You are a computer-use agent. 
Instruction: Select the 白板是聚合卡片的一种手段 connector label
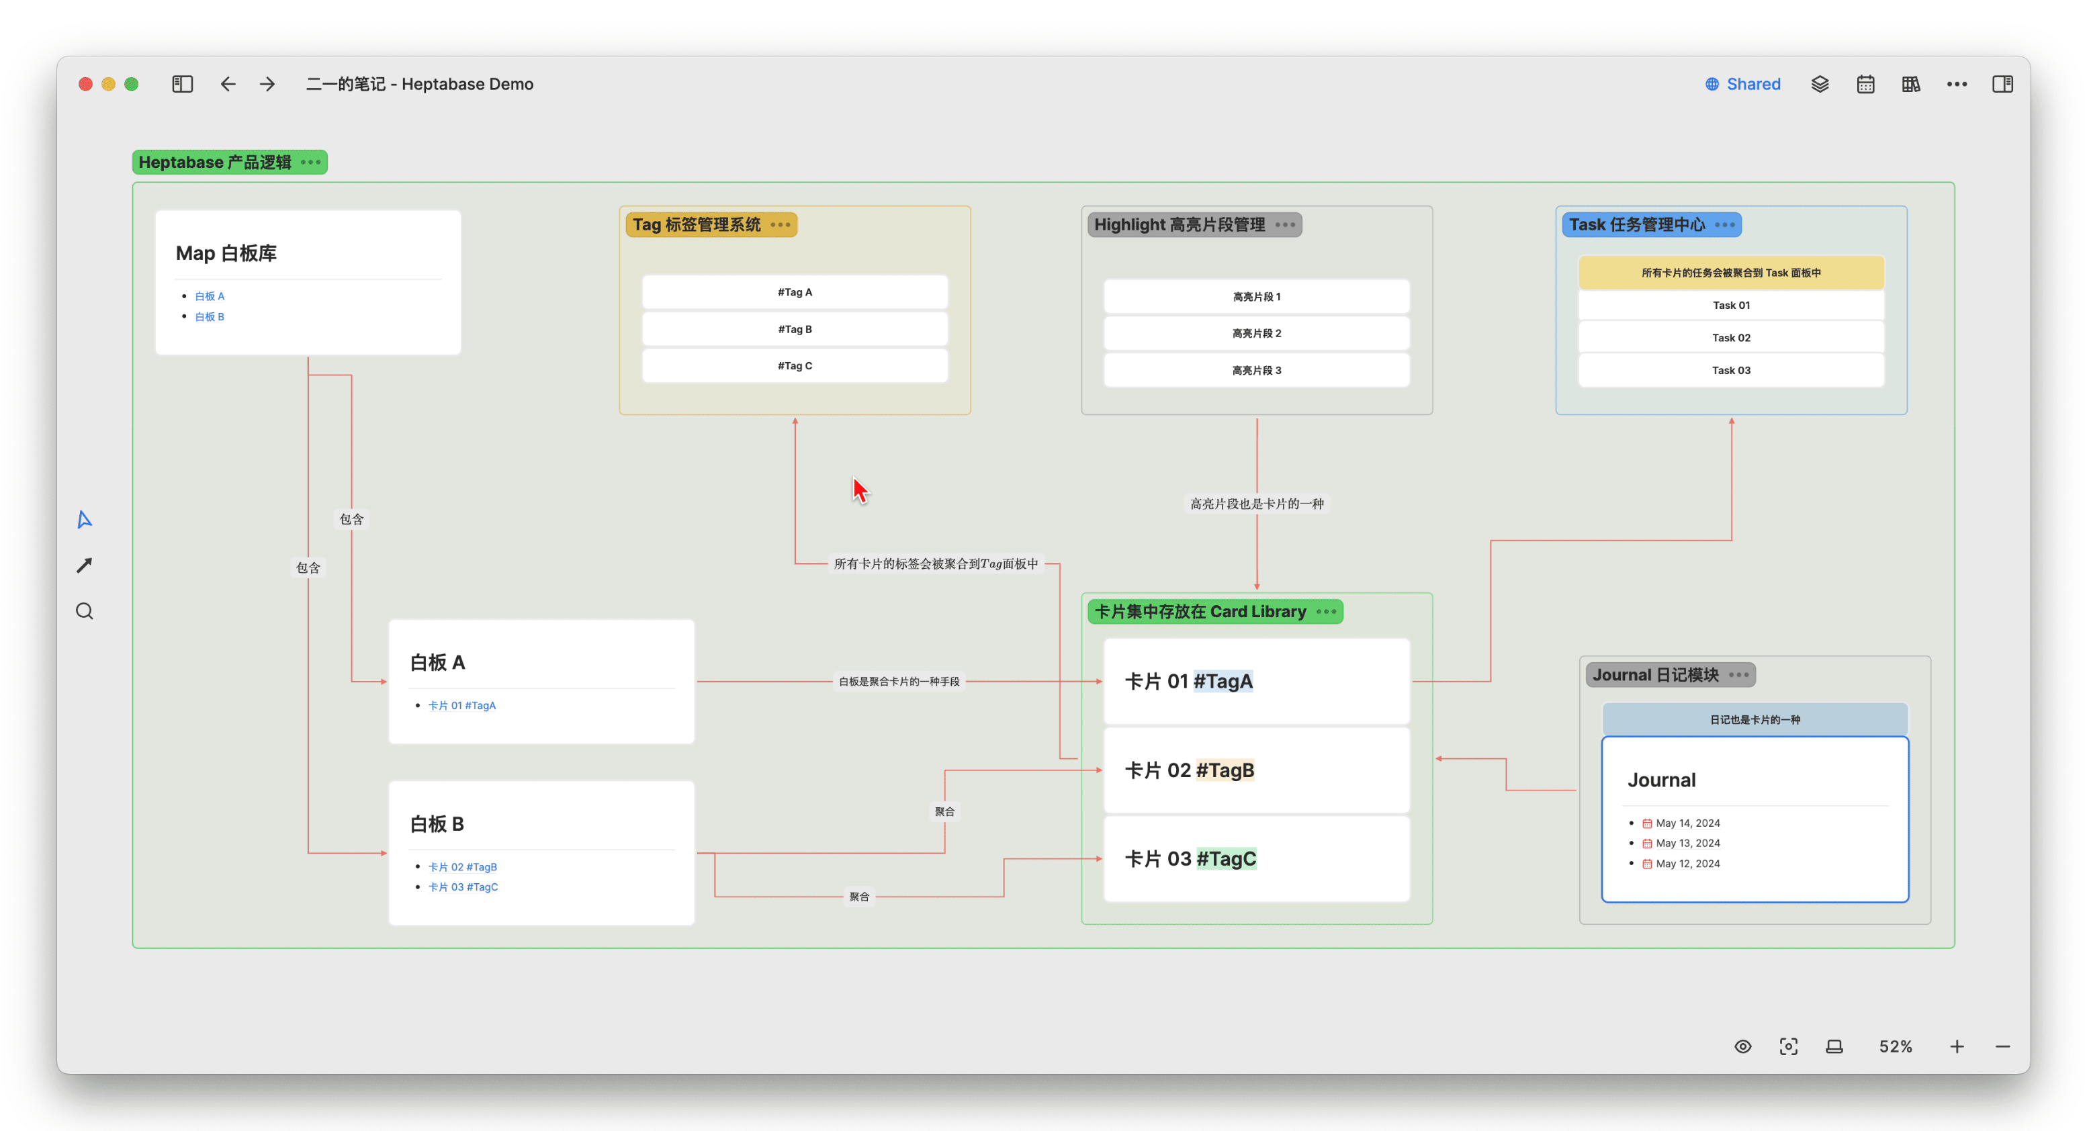899,682
